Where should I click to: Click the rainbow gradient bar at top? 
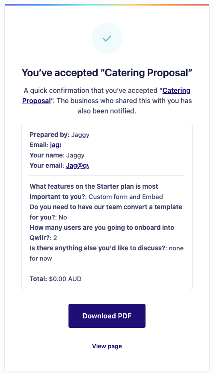(107, 5)
